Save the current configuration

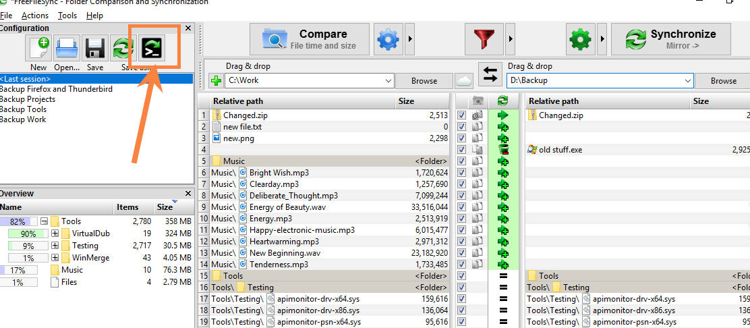pos(95,48)
